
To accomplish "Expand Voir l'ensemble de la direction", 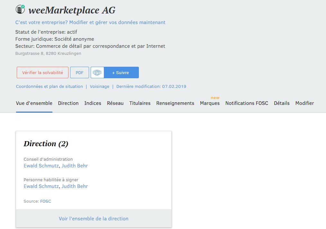I will point(94,219).
